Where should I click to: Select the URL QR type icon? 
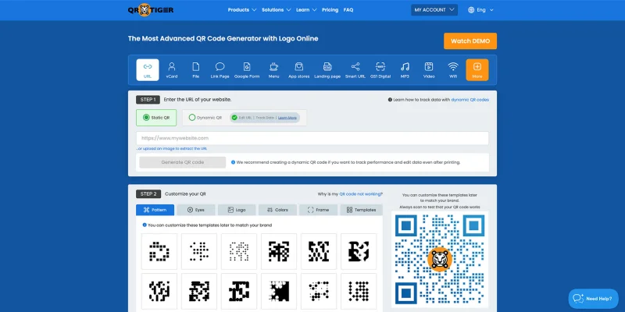(148, 70)
